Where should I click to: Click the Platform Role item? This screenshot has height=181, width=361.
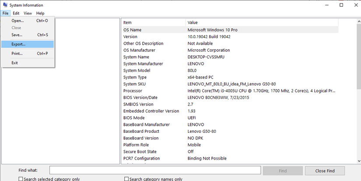[136, 145]
